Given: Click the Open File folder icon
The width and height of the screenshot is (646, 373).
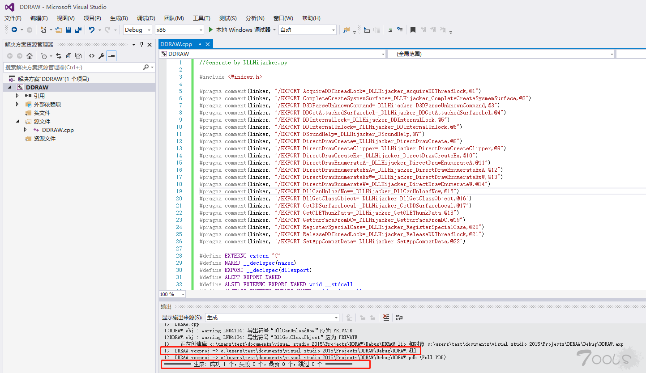Looking at the screenshot, I should click(x=58, y=30).
